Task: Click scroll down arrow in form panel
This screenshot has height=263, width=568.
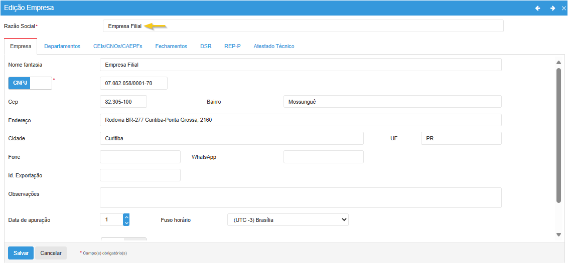Action: (558, 234)
